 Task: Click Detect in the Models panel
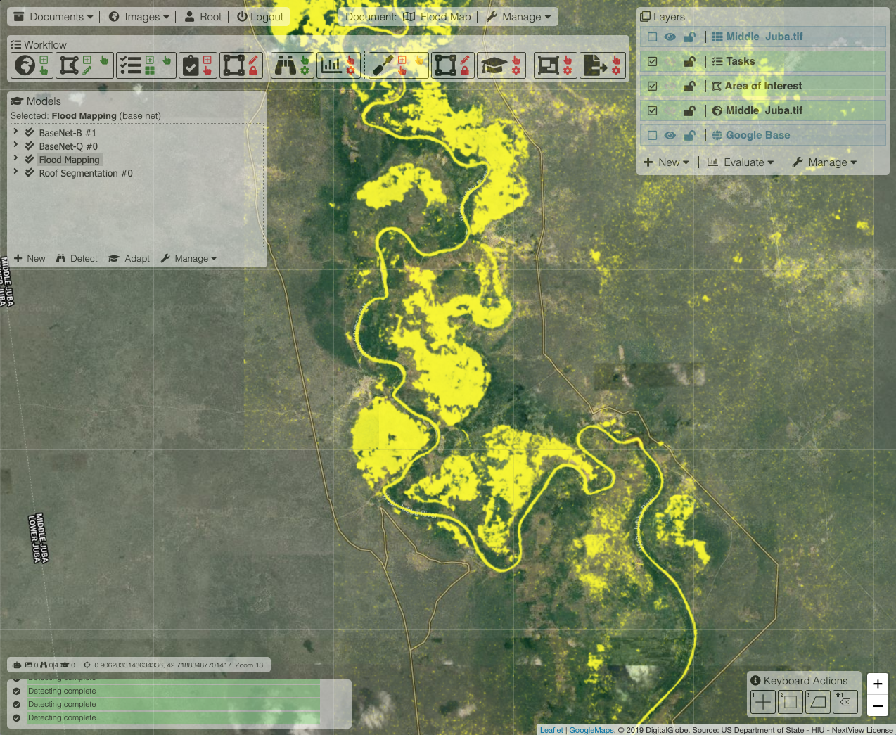[77, 259]
